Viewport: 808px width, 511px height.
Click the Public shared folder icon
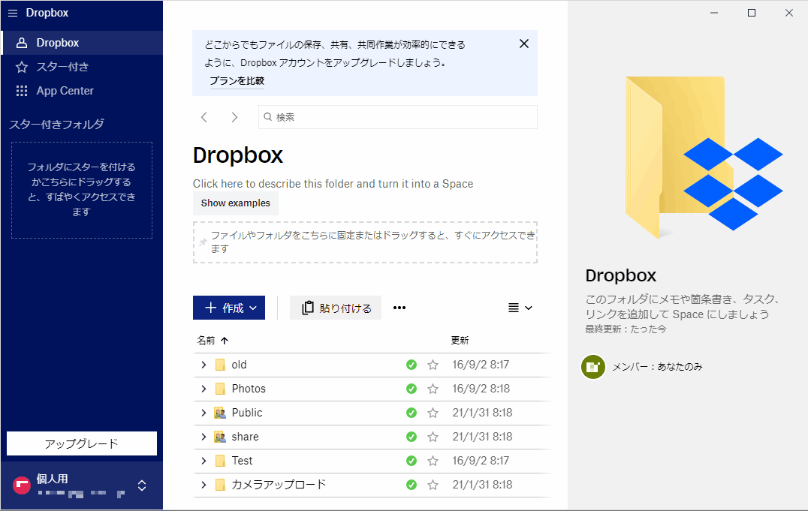[x=220, y=413]
